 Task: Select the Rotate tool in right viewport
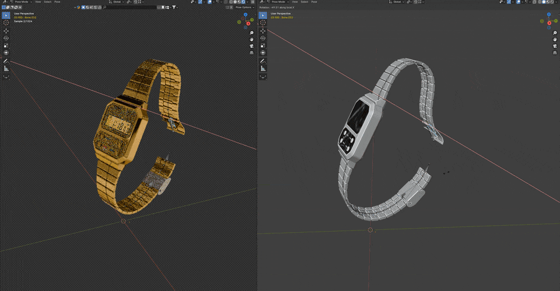click(263, 38)
